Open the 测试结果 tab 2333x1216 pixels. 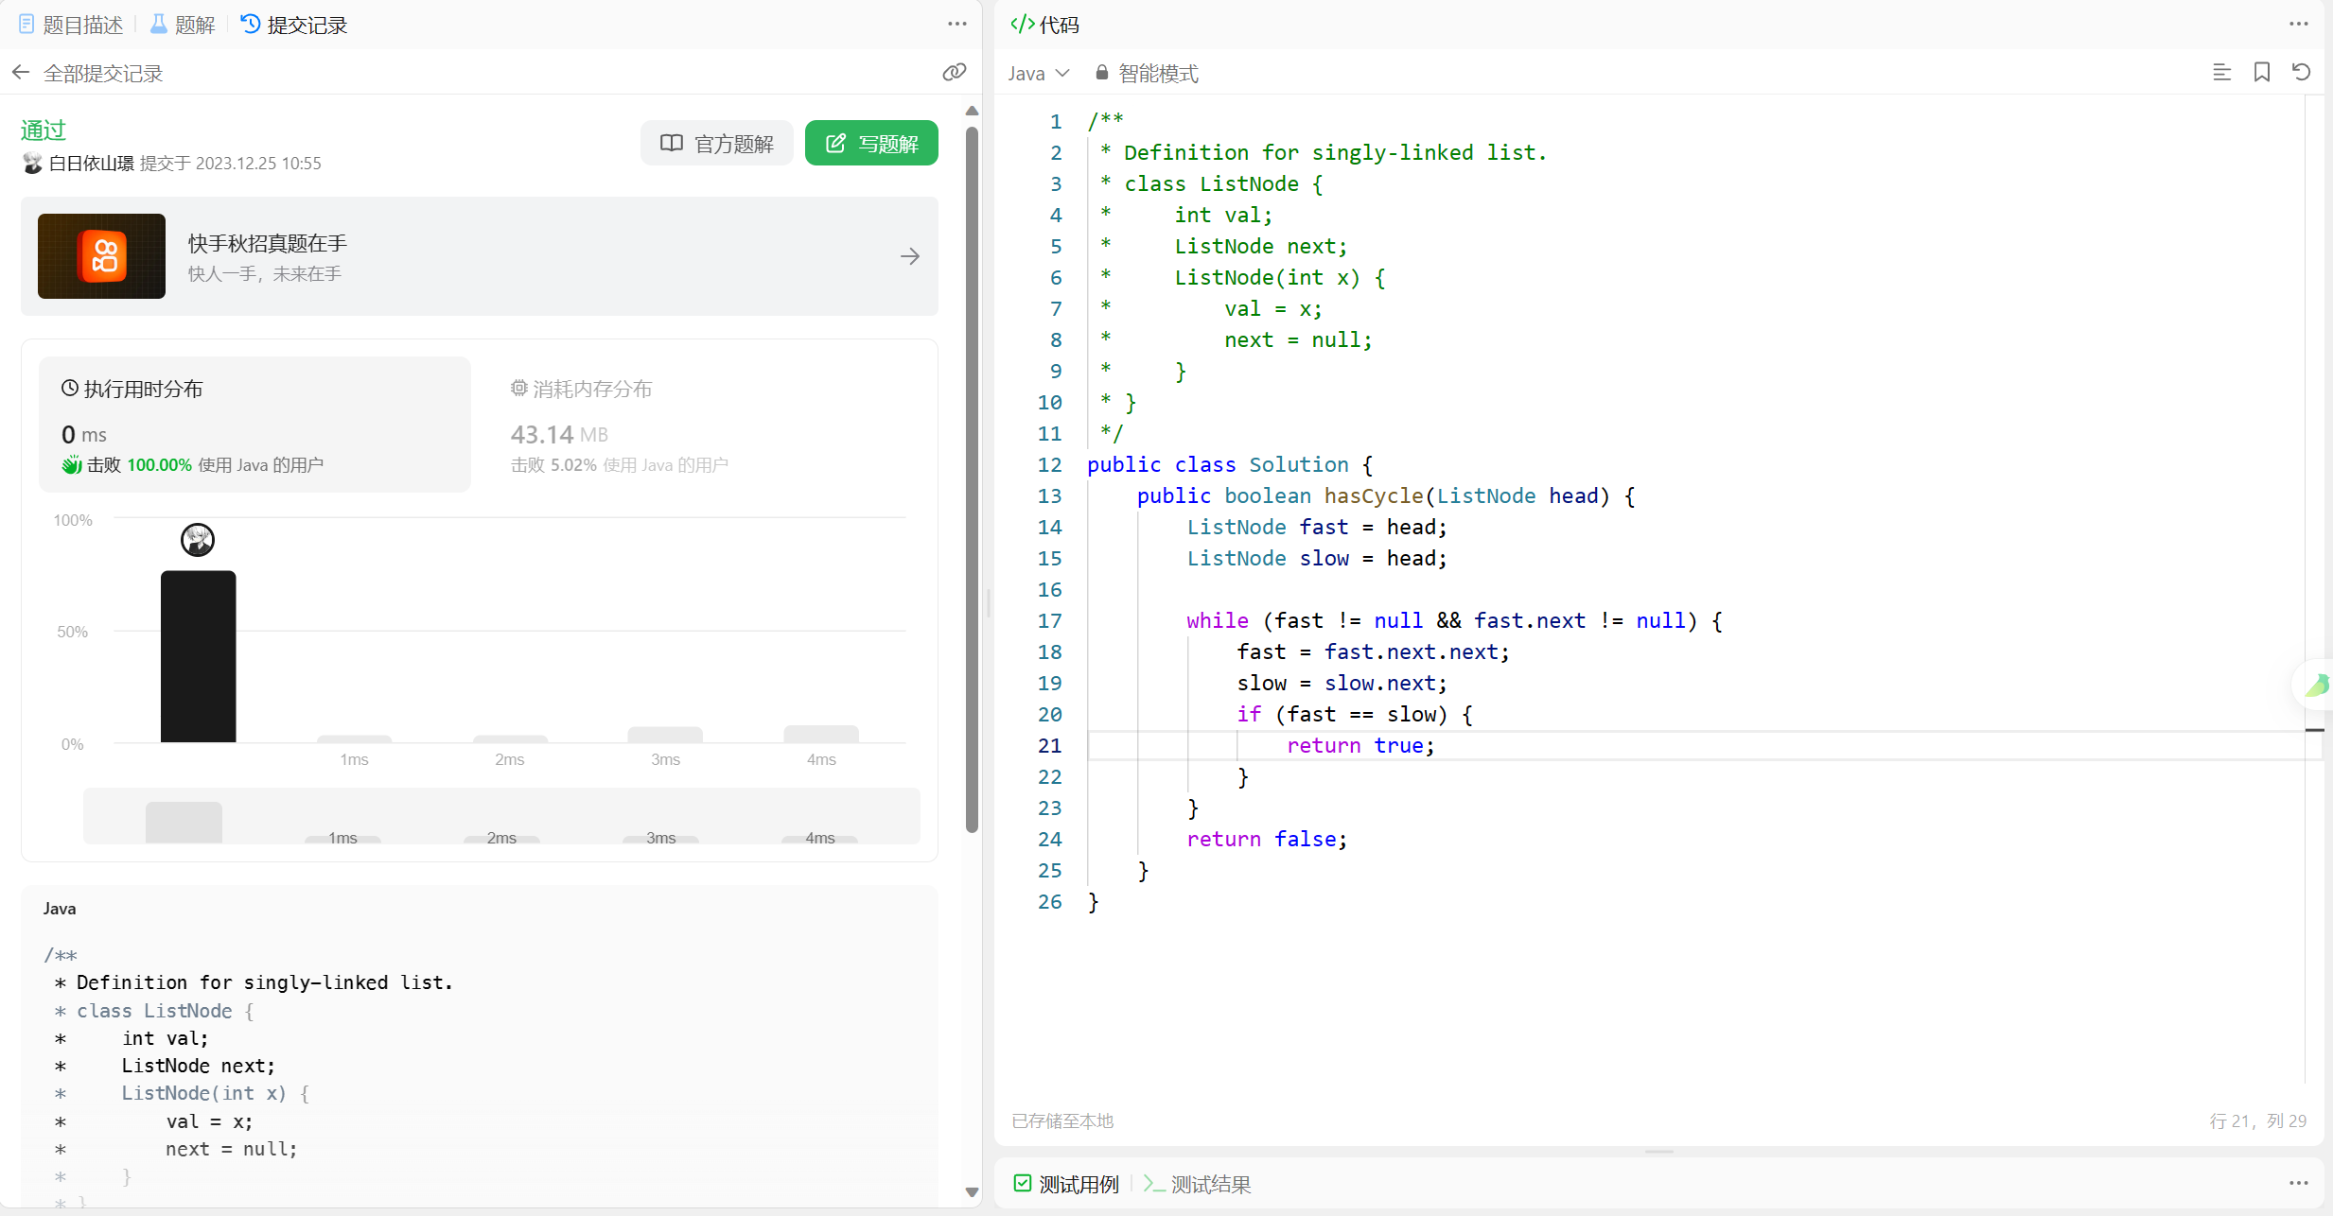(1198, 1184)
